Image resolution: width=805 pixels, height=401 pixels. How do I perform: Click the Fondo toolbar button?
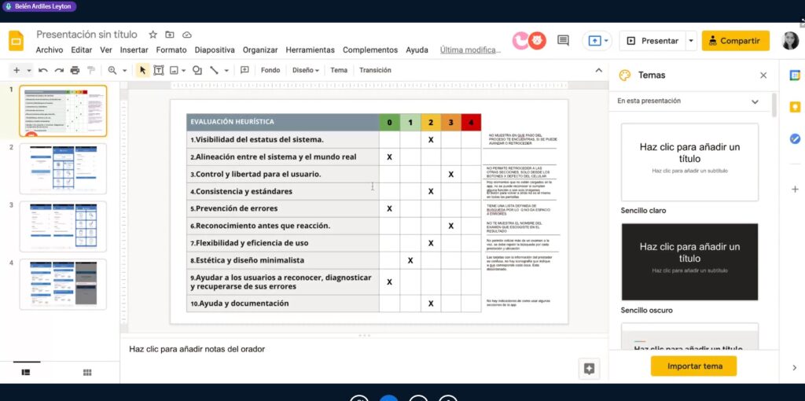[x=270, y=70]
